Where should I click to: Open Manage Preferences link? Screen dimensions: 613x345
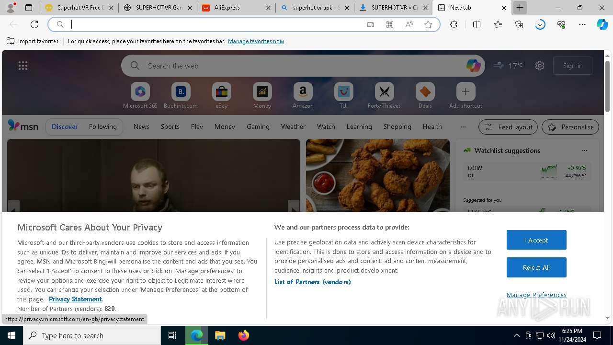pyautogui.click(x=536, y=295)
